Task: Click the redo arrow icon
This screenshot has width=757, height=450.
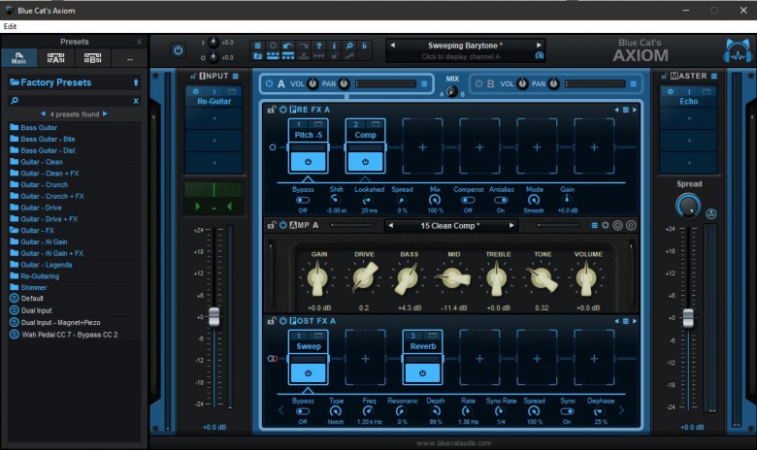Action: tap(304, 46)
